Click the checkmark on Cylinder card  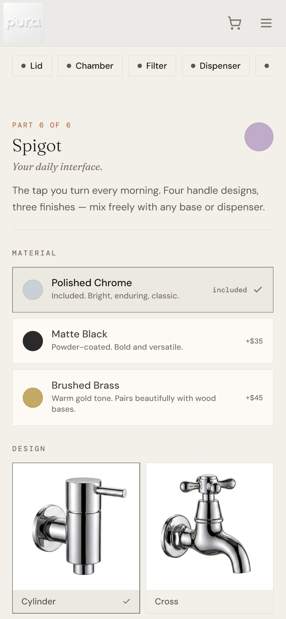[126, 601]
